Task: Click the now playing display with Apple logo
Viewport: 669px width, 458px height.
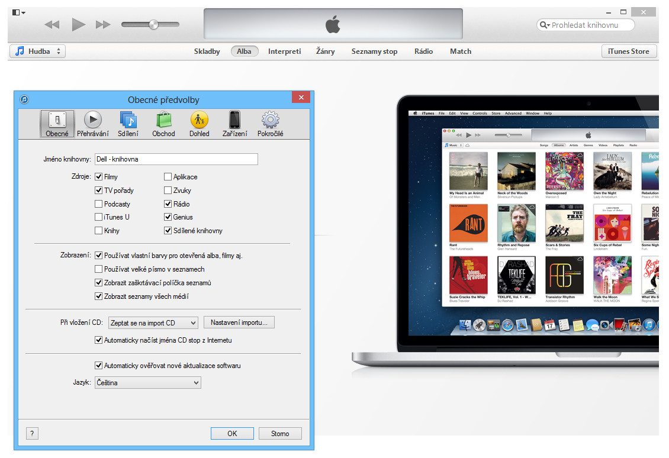Action: pyautogui.click(x=333, y=24)
